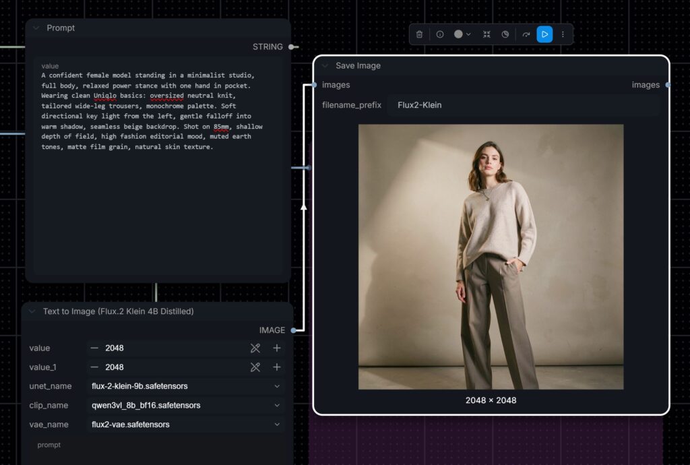
Task: Click the value_1 number field showing 2048
Action: pos(186,367)
